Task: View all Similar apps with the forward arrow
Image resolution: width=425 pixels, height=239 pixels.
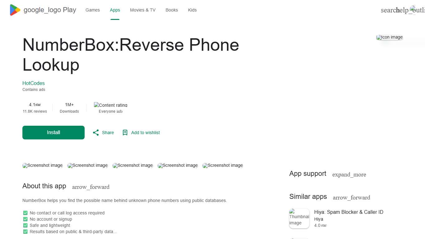Action: 351,197
